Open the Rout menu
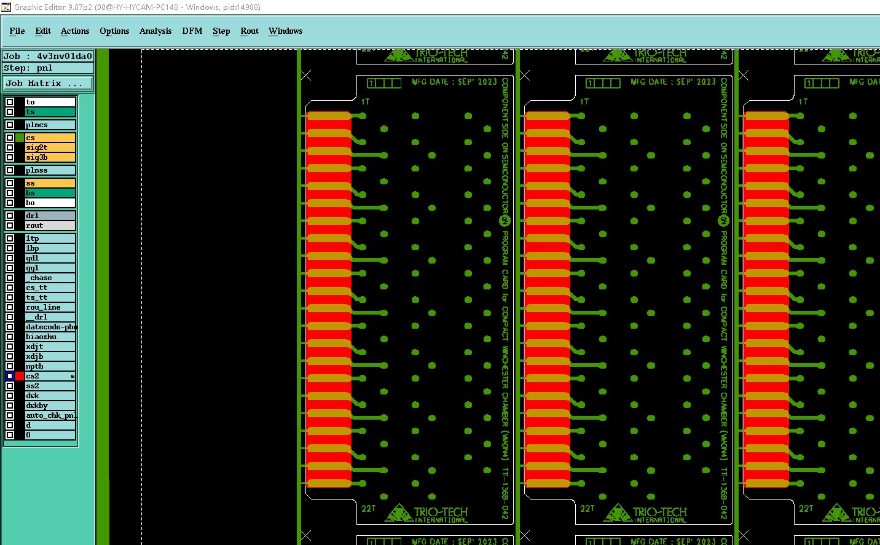Image resolution: width=880 pixels, height=545 pixels. coord(249,31)
